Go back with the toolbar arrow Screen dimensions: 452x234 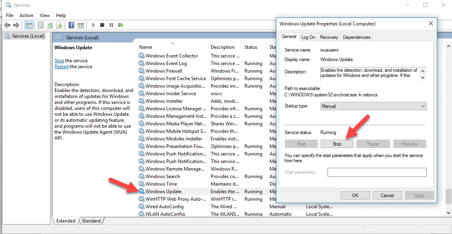coord(7,25)
